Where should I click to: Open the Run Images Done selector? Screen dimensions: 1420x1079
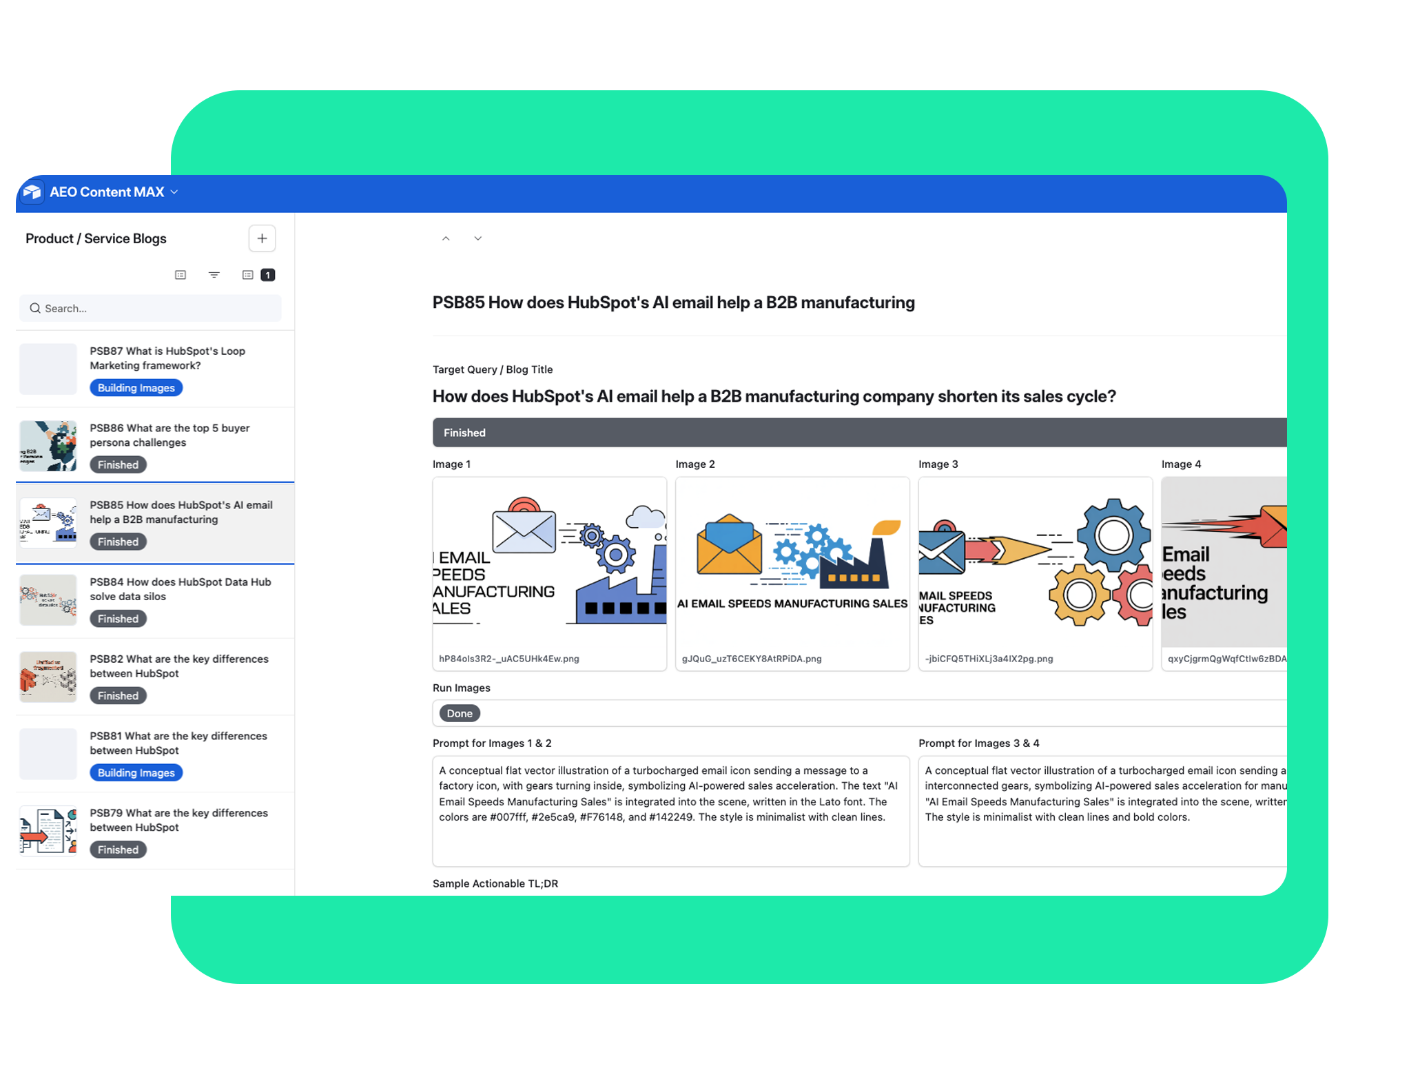coord(460,713)
